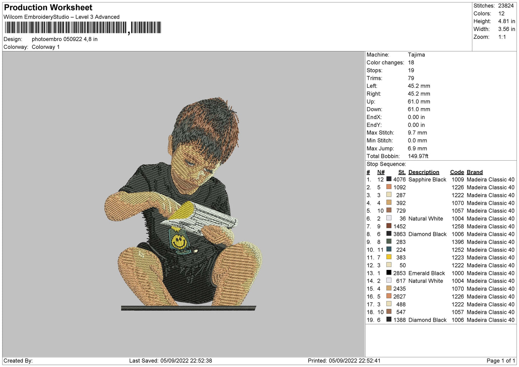Click the 'Description' column header
This screenshot has width=519, height=367.
[x=424, y=172]
